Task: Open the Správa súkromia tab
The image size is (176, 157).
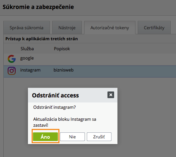Action: [x=27, y=28]
